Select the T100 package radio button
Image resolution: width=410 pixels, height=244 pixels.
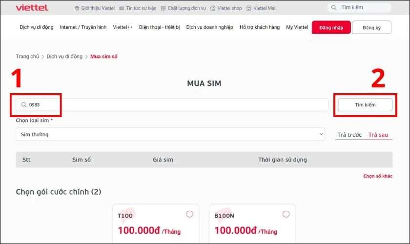tap(189, 214)
